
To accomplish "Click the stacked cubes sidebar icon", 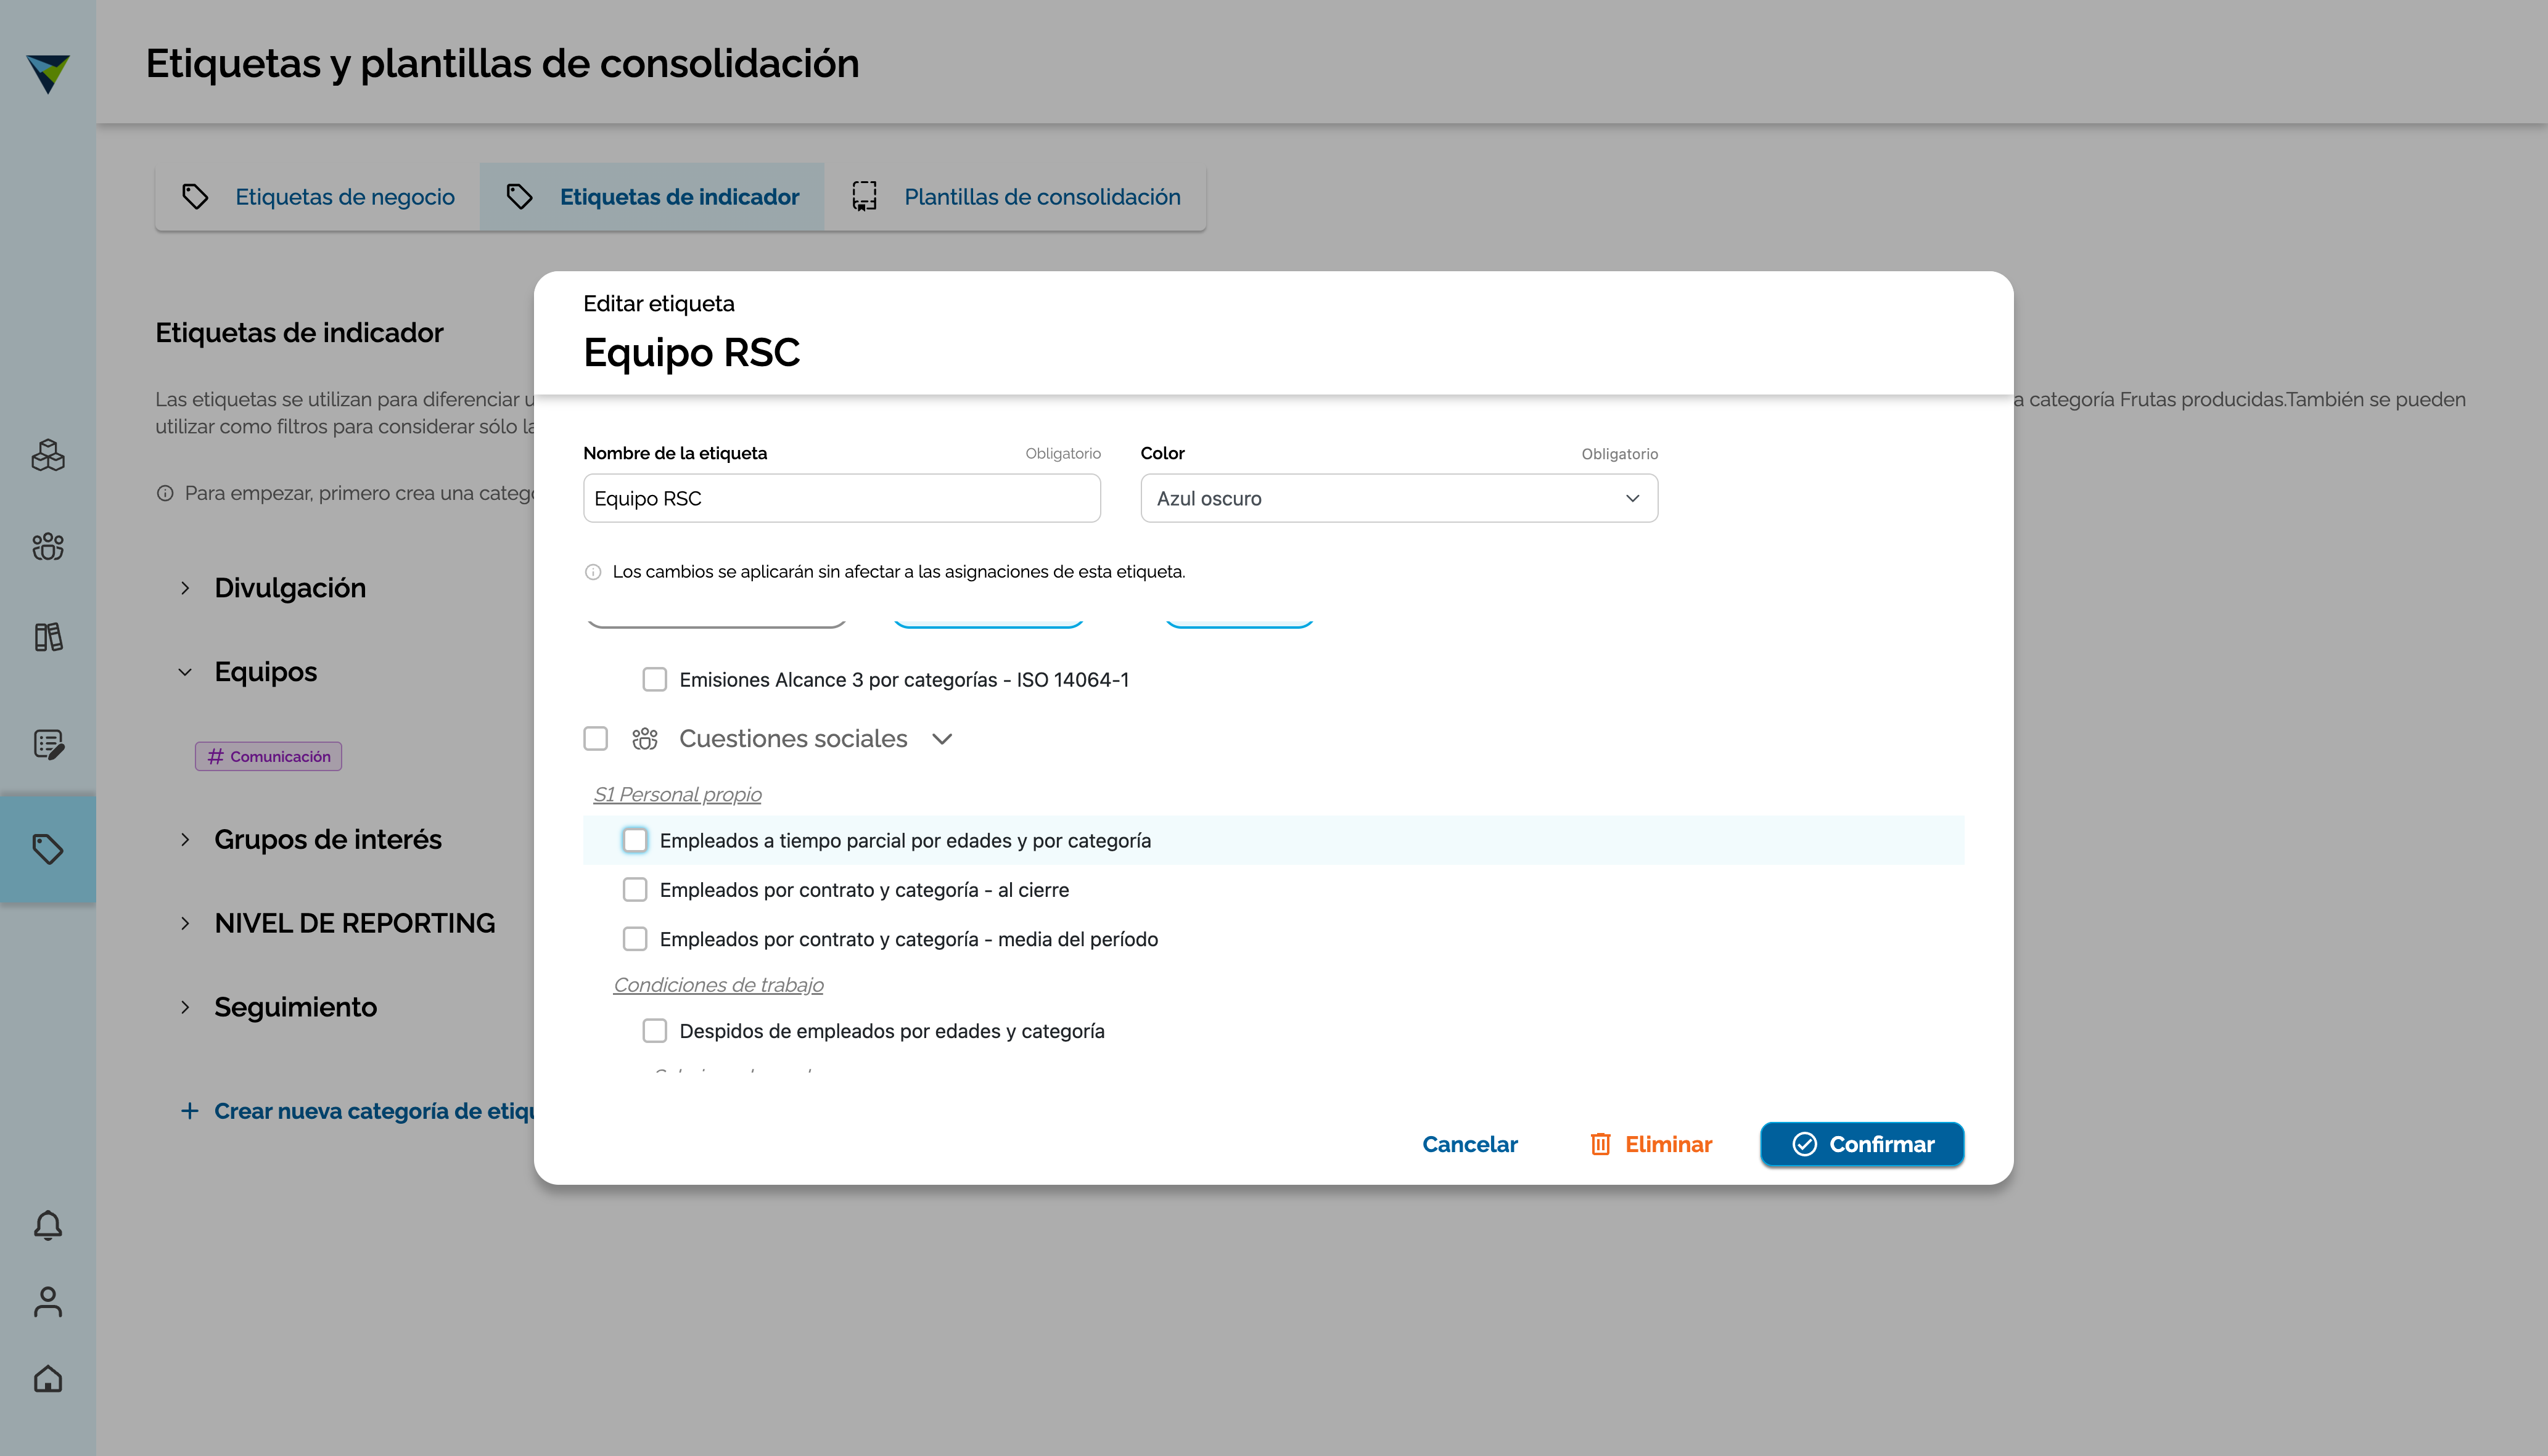I will pyautogui.click(x=48, y=456).
